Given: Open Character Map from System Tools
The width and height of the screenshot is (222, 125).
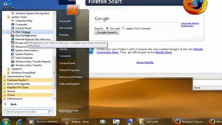Looking at the screenshot, I should pyautogui.click(x=24, y=21).
